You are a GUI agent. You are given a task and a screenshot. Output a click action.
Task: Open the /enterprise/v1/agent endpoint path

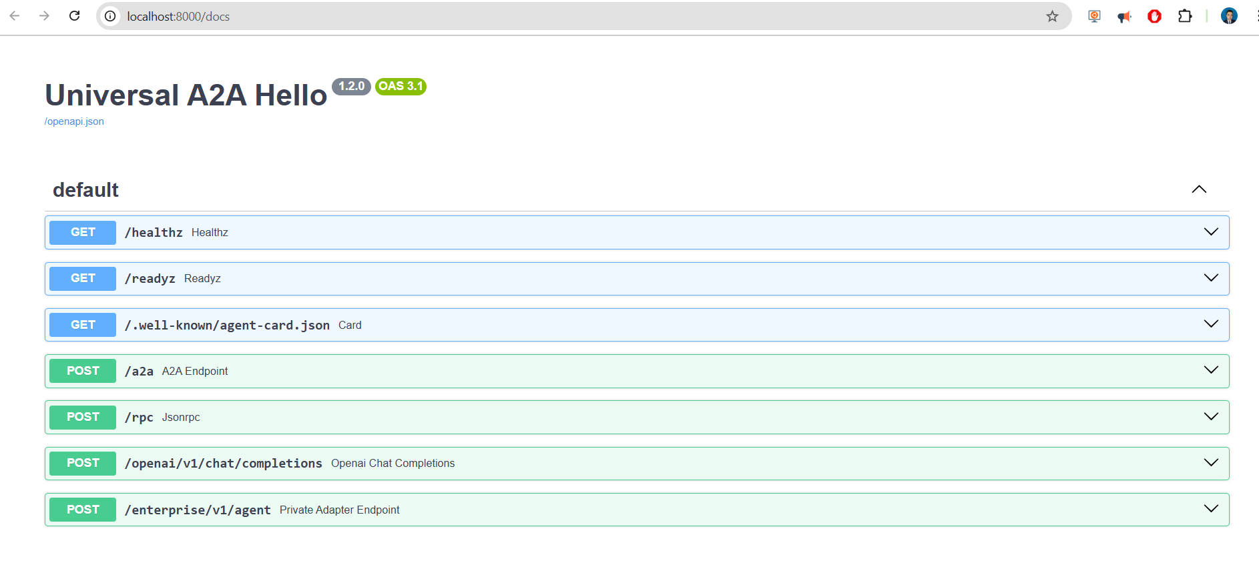tap(198, 510)
